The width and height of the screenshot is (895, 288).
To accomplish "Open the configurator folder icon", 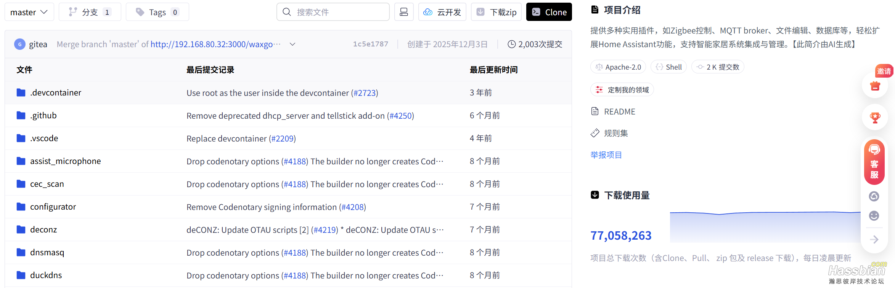I will click(21, 207).
